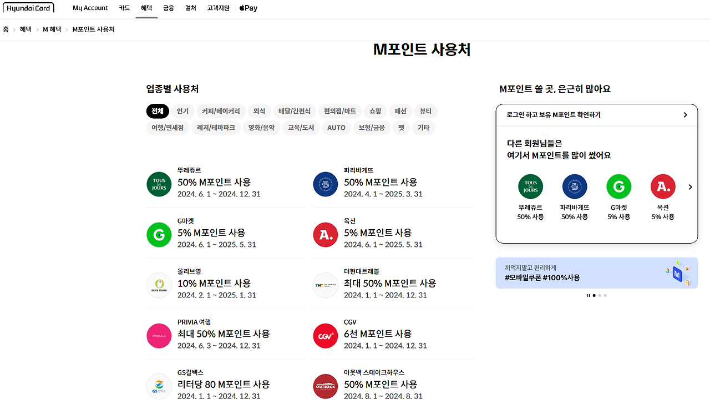The image size is (710, 414).
Task: Filter by 여행/면세점 category
Action: [168, 128]
